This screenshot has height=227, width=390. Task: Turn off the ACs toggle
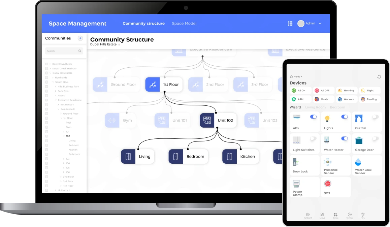click(x=313, y=117)
